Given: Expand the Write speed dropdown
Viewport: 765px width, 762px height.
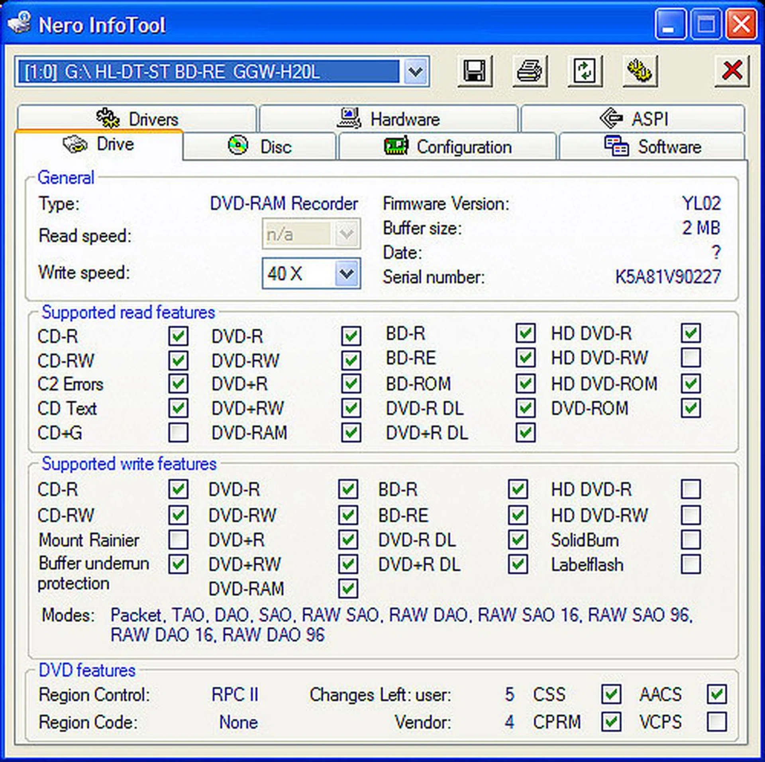Looking at the screenshot, I should [346, 273].
